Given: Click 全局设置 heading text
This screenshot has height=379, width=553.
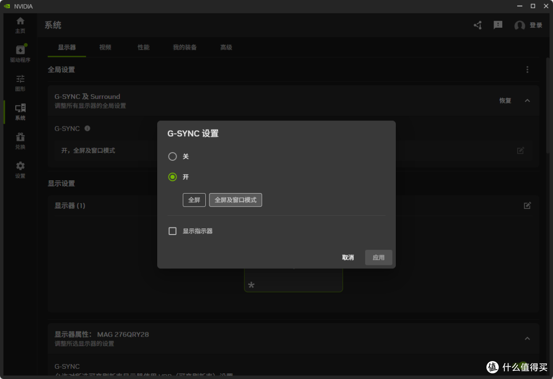Looking at the screenshot, I should [61, 70].
